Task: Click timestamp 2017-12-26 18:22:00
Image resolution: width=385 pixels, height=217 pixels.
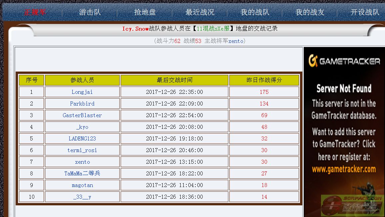Action: pyautogui.click(x=174, y=174)
